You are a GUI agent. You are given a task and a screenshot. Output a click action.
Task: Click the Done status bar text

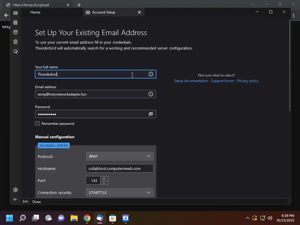(37, 202)
